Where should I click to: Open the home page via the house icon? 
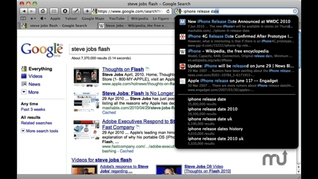43,11
